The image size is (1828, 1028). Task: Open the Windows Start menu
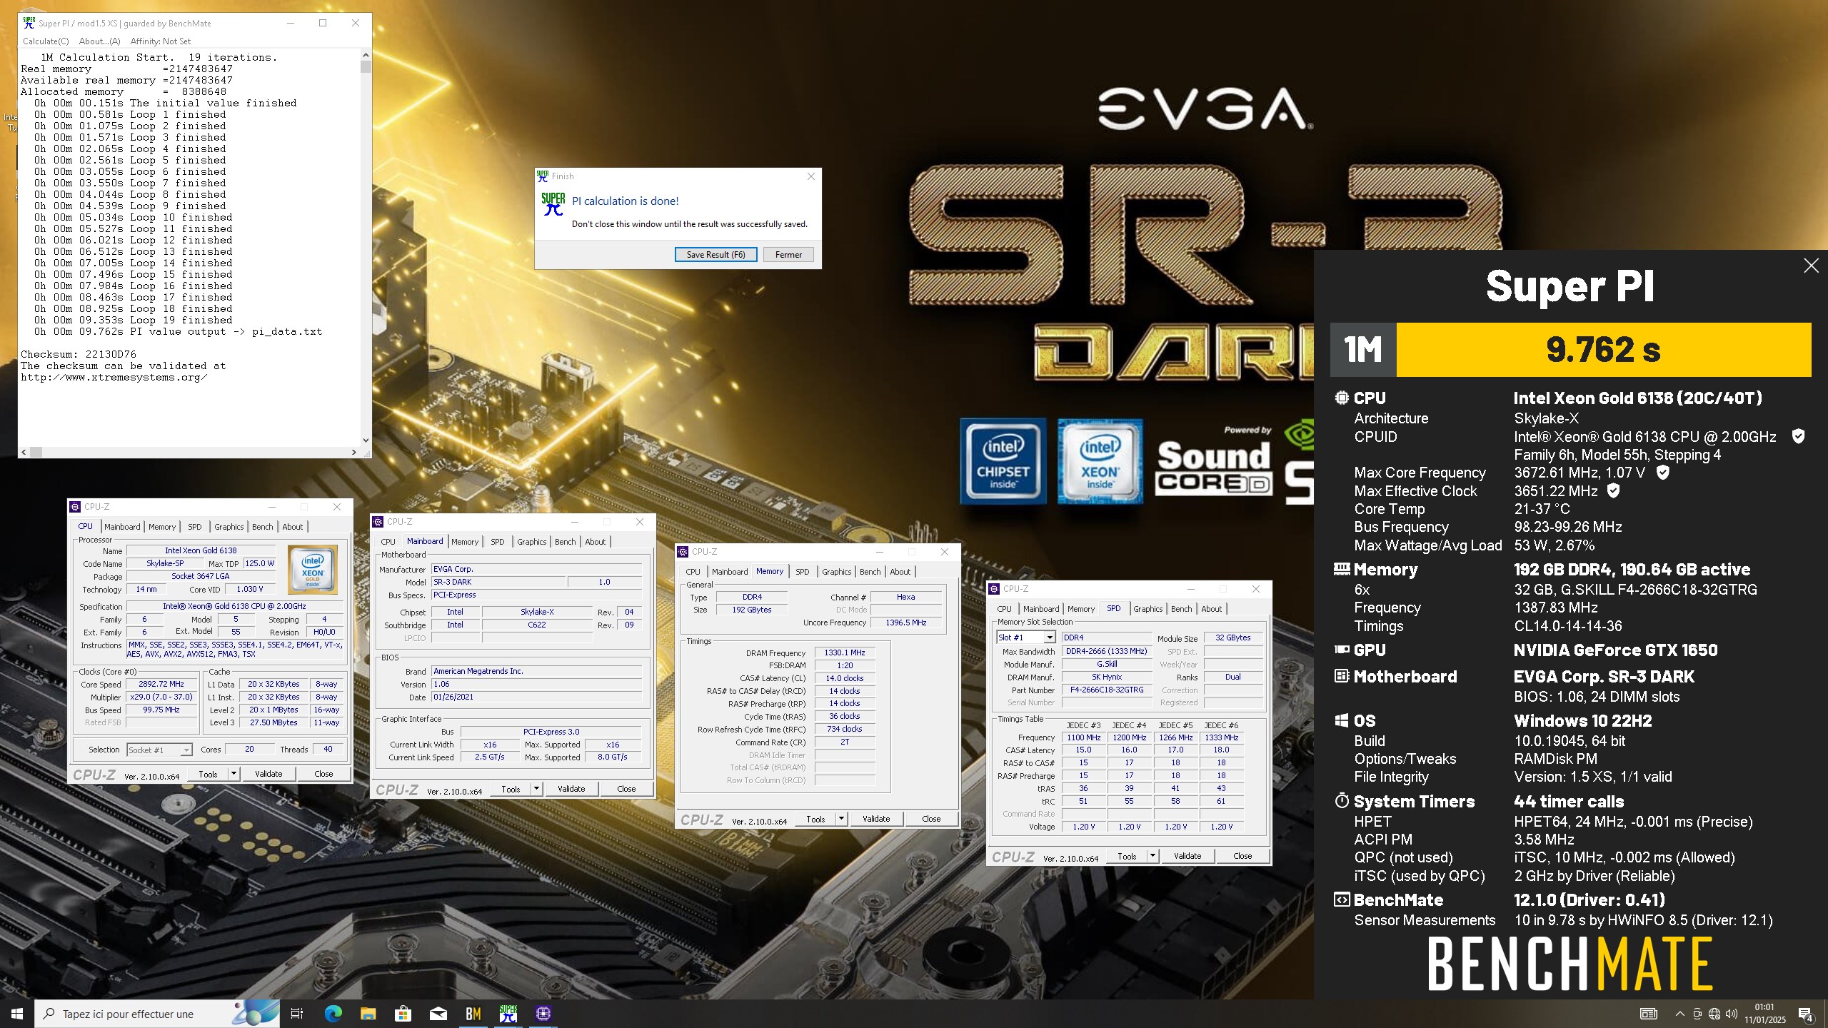[x=17, y=1014]
